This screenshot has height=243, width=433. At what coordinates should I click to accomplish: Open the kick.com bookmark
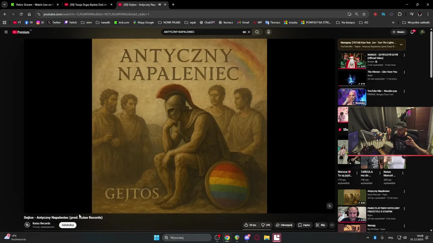(121, 23)
